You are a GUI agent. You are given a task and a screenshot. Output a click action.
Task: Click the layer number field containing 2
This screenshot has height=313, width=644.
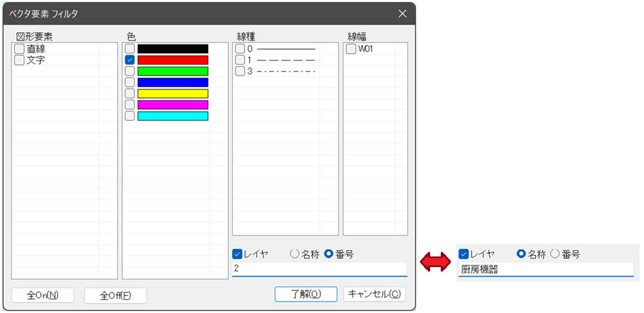tap(320, 269)
